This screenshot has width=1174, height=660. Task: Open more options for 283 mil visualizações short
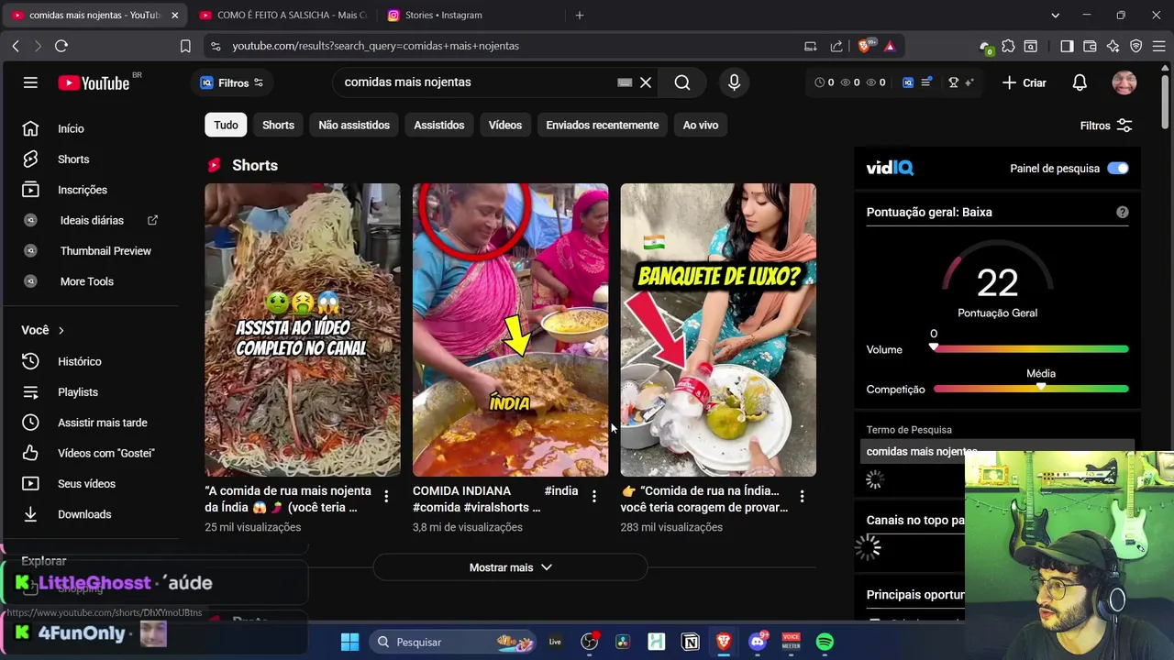[x=803, y=496]
